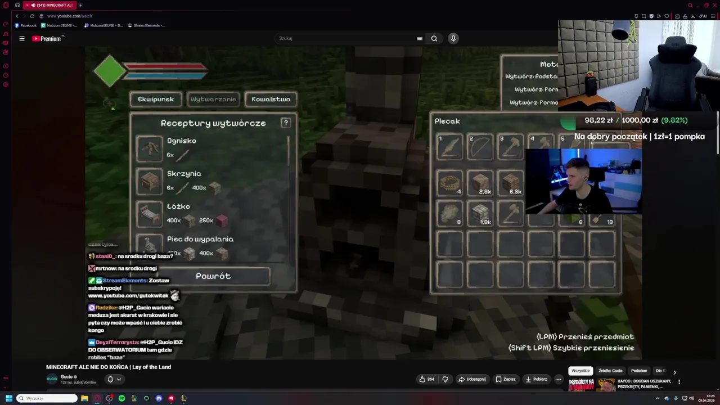Viewport: 720px width, 405px height.
Task: Expand filter chips with right chevron
Action: click(x=674, y=372)
